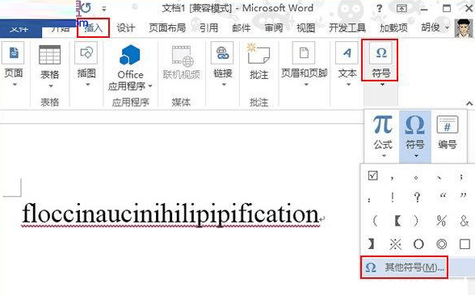Open the 表格 (Table) insert dropdown
The height and width of the screenshot is (295, 475).
(50, 66)
